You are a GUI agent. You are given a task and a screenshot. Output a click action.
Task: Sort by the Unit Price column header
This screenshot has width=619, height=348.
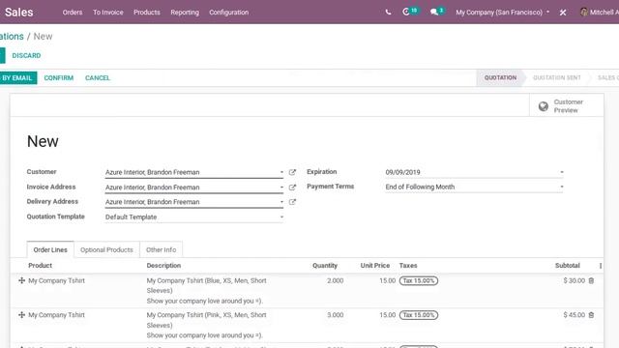coord(374,266)
